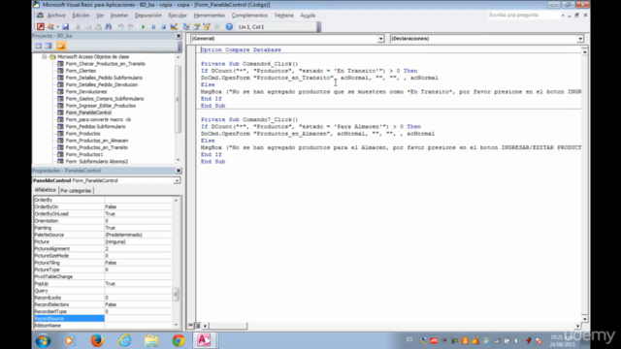Open the Insert module dropdown arrow

(x=57, y=27)
